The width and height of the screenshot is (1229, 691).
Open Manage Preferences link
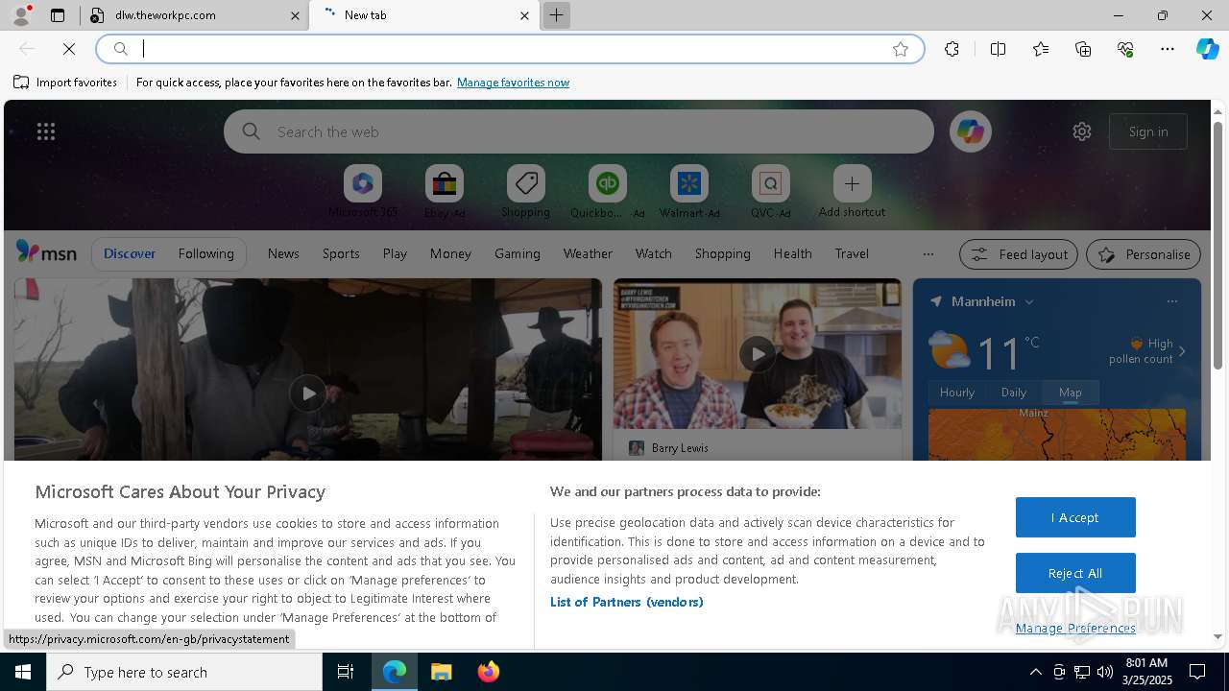1075,628
